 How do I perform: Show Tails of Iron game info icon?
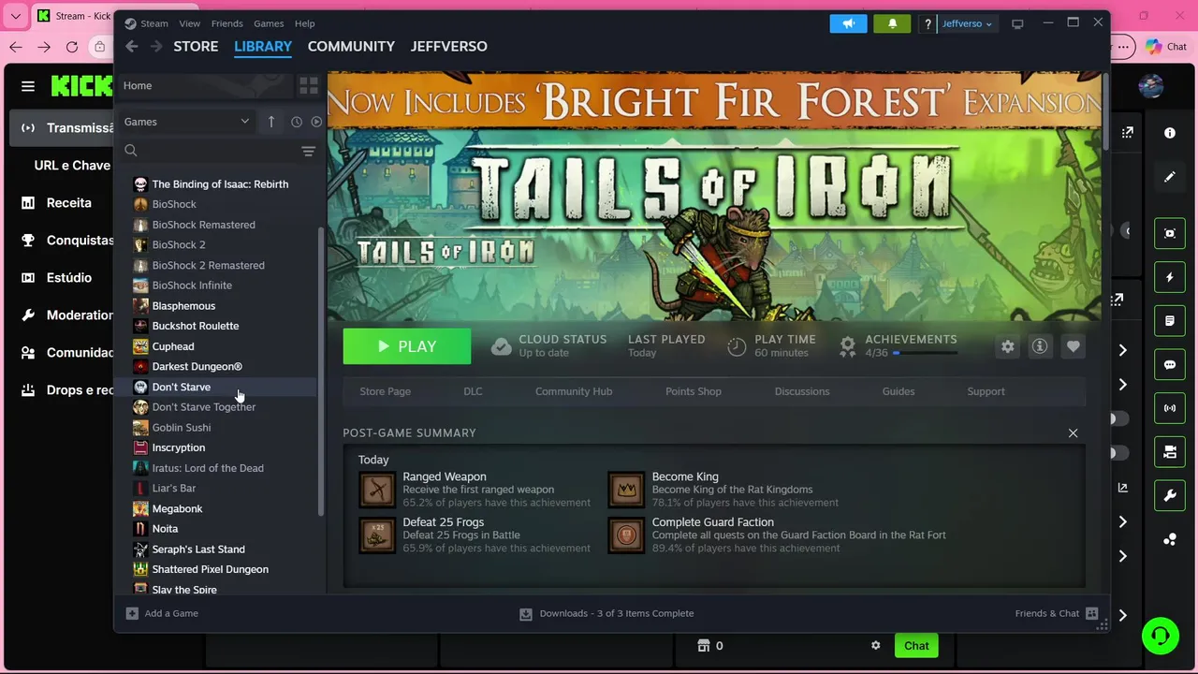tap(1039, 346)
